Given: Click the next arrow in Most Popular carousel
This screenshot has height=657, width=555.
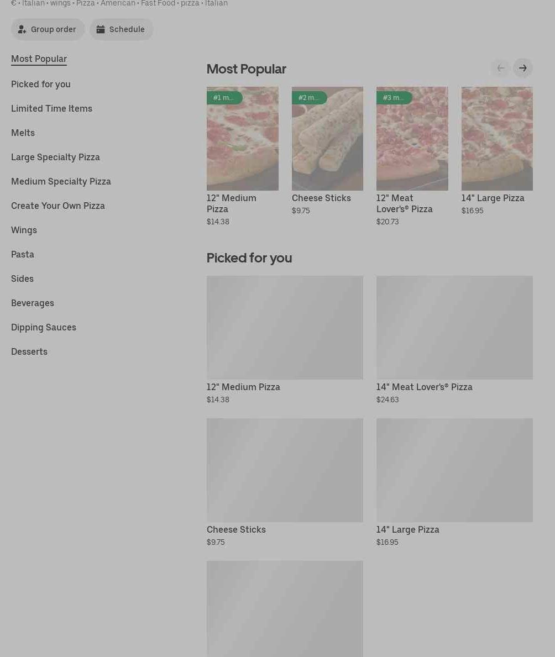Looking at the screenshot, I should pyautogui.click(x=522, y=68).
